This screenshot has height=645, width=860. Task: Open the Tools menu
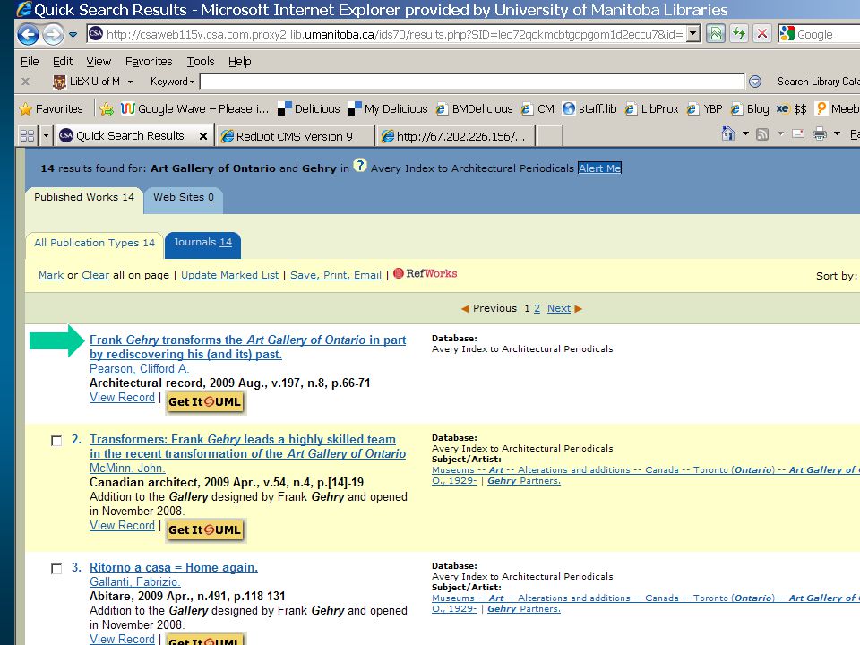click(200, 62)
